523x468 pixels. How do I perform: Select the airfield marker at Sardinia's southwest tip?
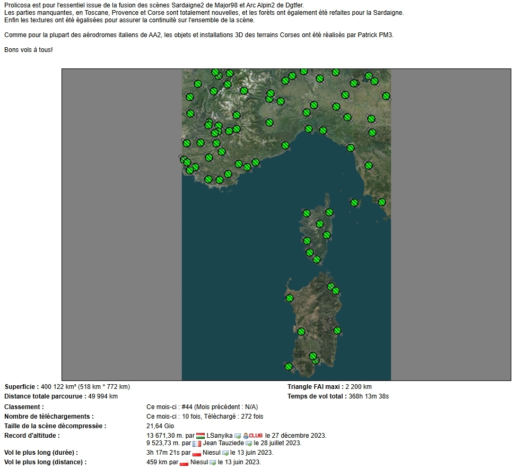[x=289, y=367]
